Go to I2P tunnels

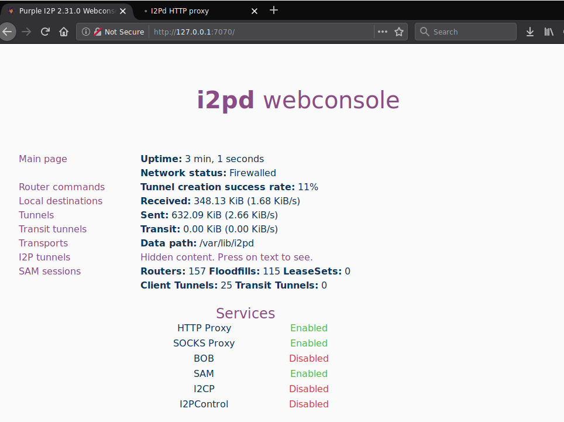(44, 257)
